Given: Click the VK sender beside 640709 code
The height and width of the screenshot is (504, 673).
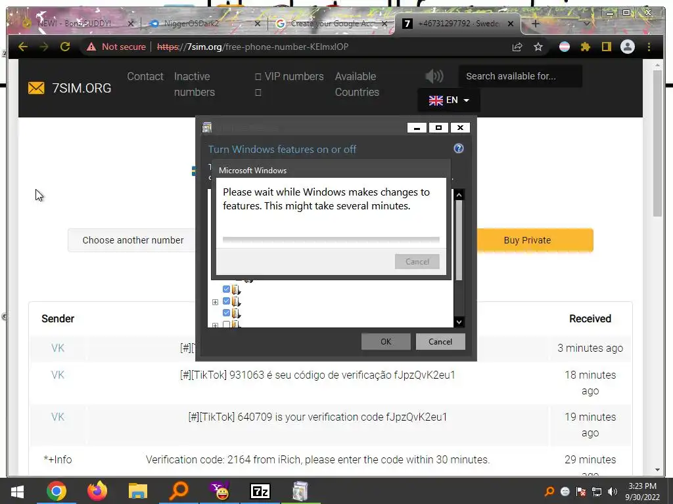Looking at the screenshot, I should pyautogui.click(x=58, y=417).
